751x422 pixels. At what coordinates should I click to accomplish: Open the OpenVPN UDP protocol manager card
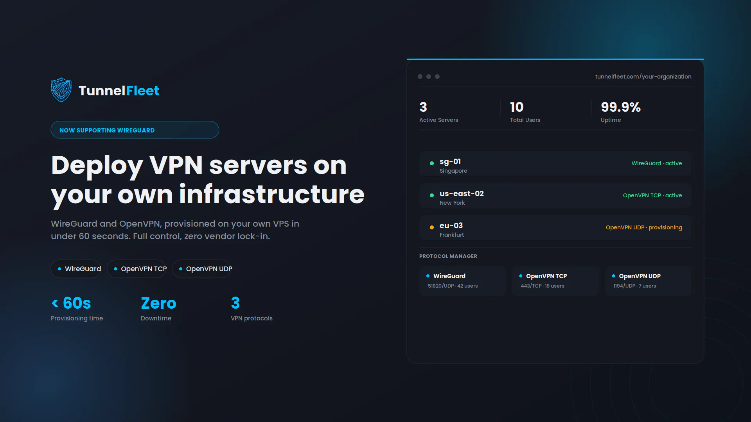pos(648,281)
